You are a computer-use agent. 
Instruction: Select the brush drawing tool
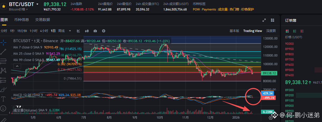(x=3, y=90)
